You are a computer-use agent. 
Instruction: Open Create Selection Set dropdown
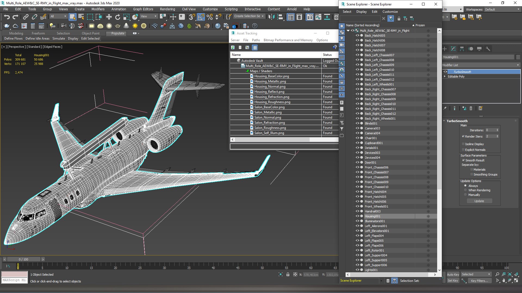(249, 16)
